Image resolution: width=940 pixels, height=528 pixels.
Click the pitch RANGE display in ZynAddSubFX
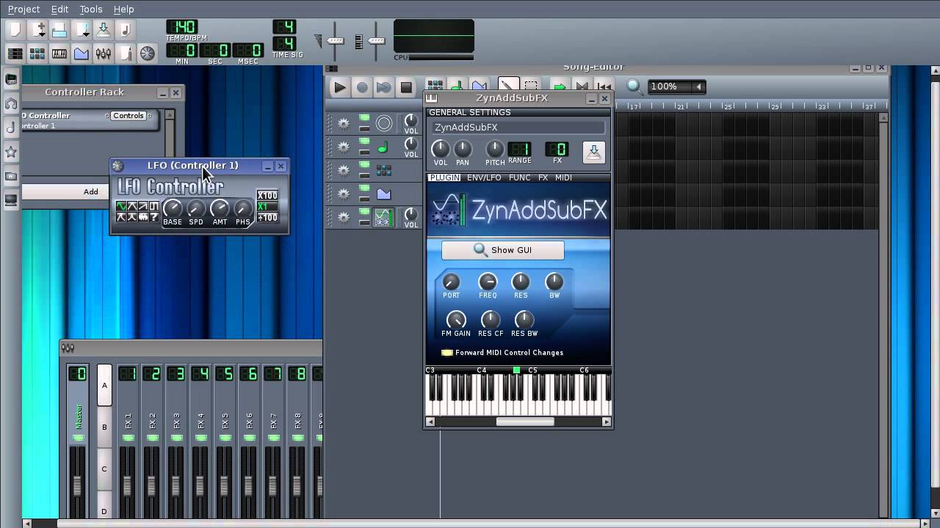point(519,150)
